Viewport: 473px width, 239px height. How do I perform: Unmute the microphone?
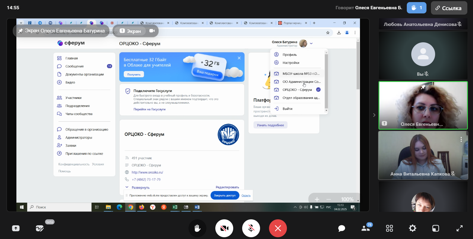pyautogui.click(x=251, y=228)
